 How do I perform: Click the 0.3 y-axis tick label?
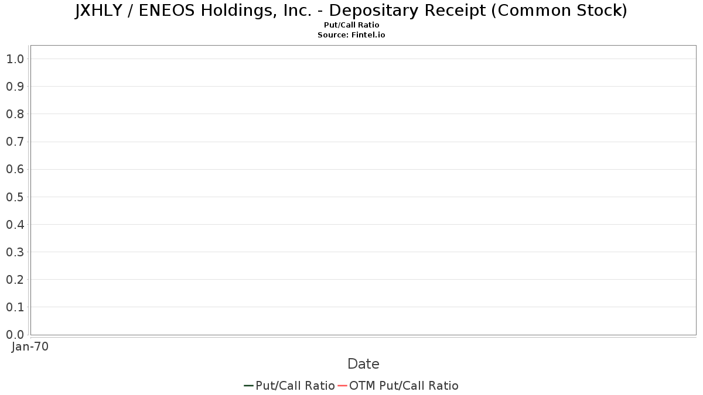pos(15,252)
